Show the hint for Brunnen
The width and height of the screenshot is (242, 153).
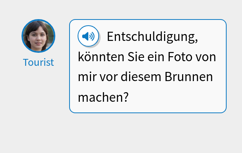tap(189, 77)
